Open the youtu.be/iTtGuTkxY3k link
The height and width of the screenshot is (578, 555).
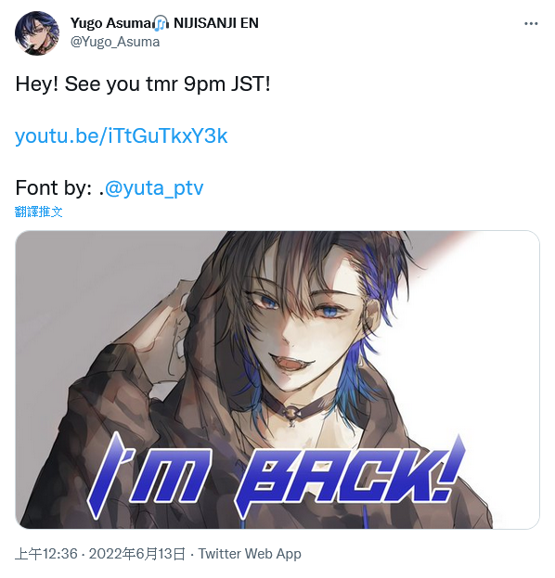coord(121,136)
